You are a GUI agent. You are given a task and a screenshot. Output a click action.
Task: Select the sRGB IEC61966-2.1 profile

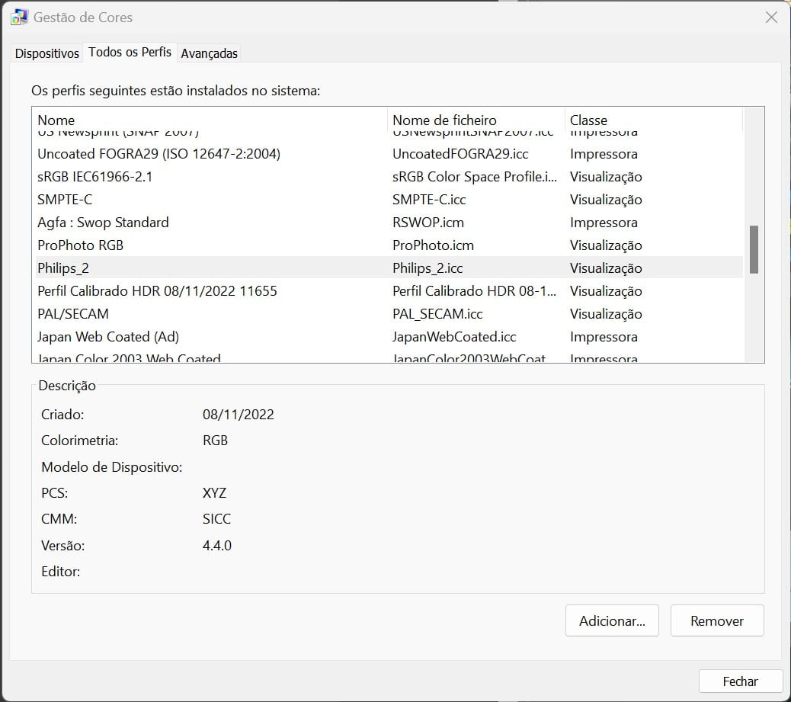(95, 177)
